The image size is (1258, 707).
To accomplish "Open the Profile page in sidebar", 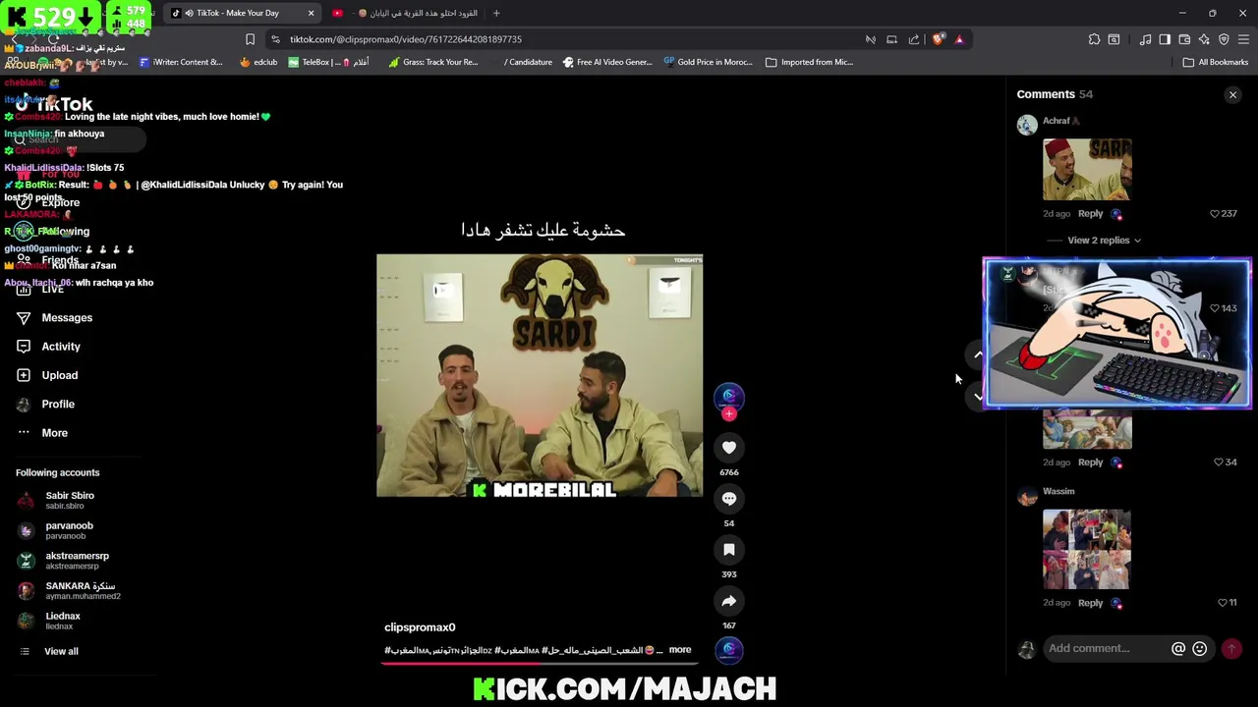I will 45,404.
